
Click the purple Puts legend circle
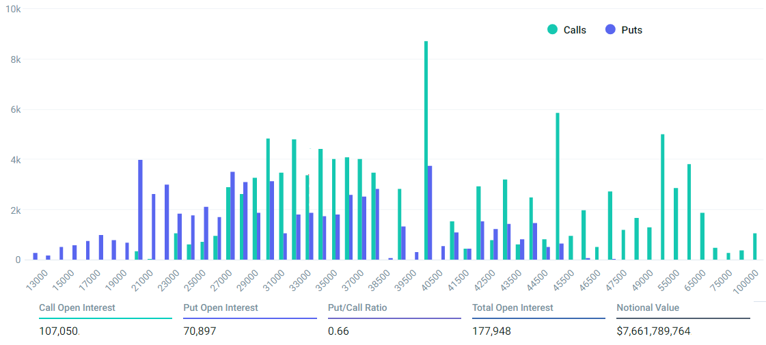[611, 29]
